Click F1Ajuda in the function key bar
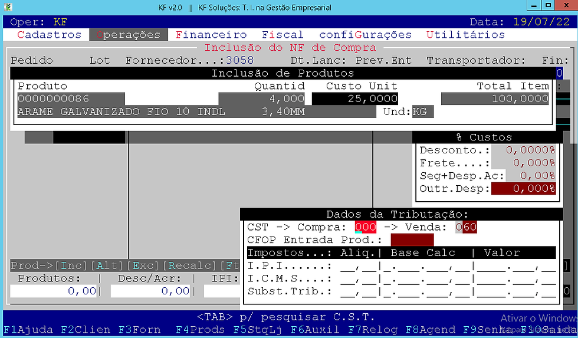 28,330
